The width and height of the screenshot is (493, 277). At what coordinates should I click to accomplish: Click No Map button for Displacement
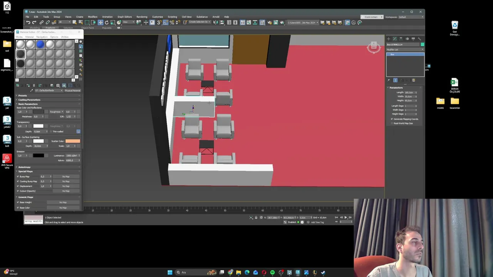66,186
